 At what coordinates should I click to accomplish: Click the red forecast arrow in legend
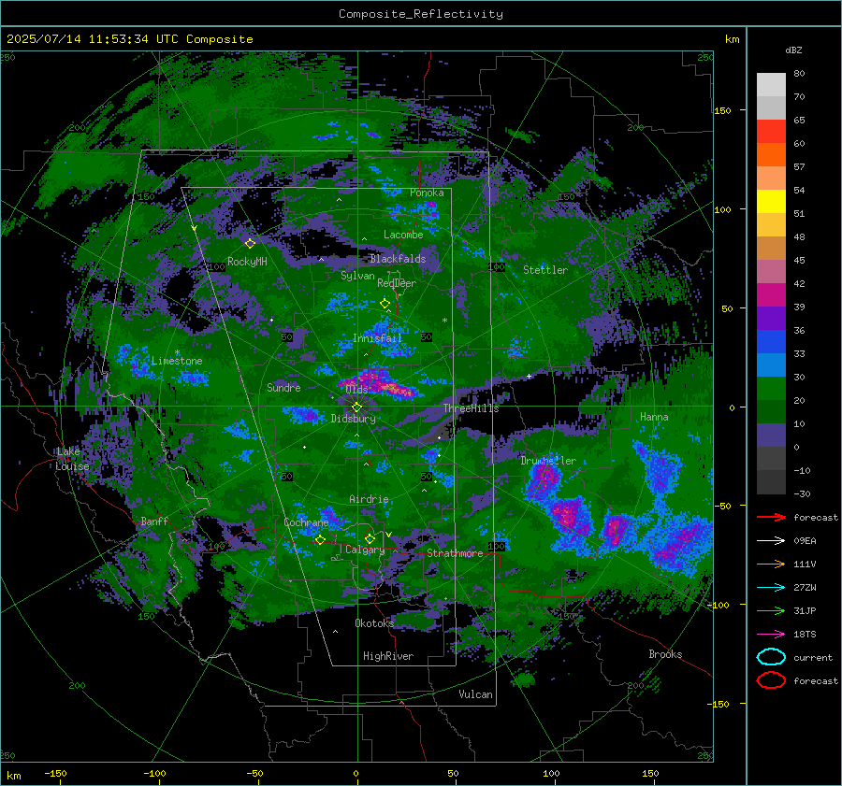(x=771, y=517)
